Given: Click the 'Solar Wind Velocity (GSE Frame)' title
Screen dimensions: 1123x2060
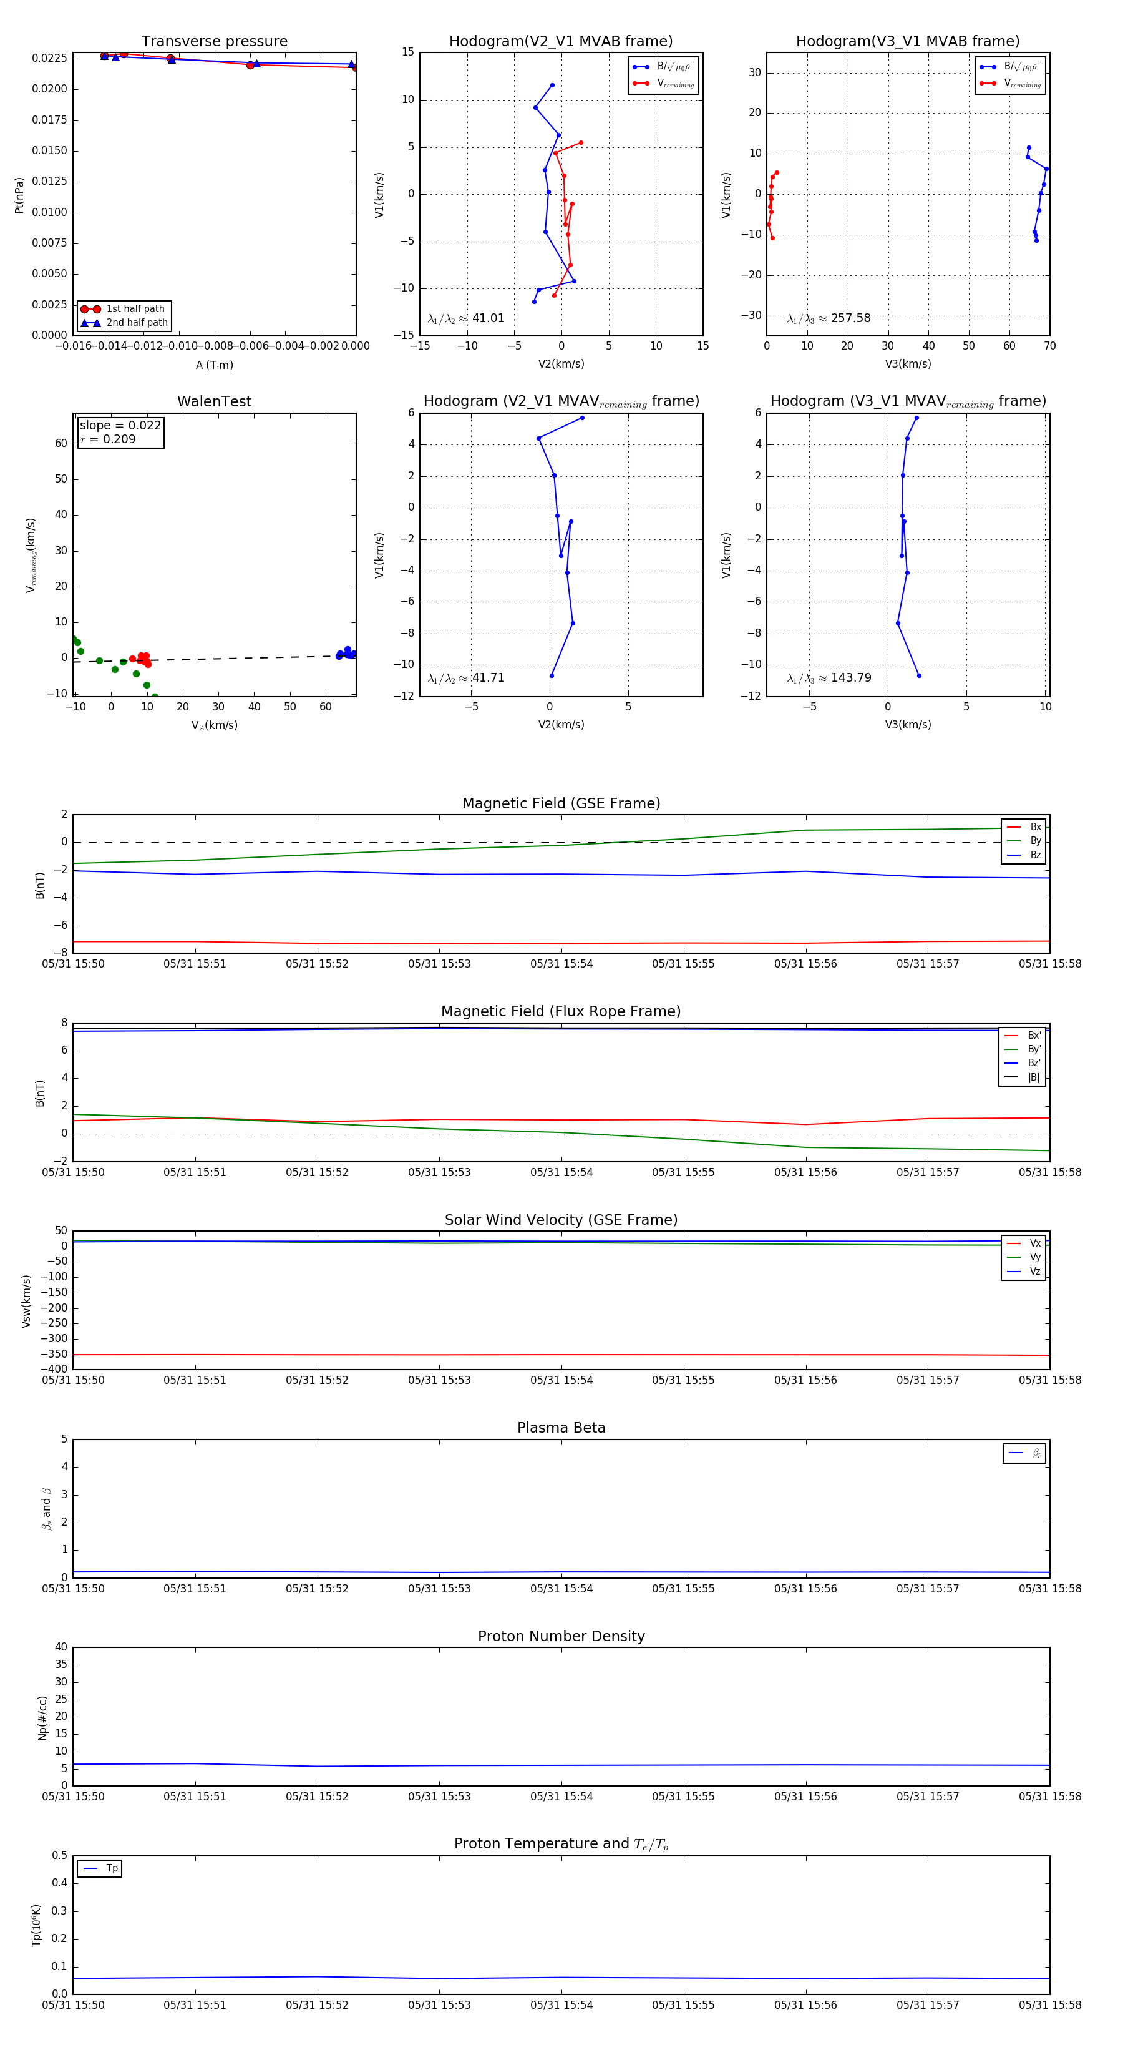Looking at the screenshot, I should pos(561,1220).
